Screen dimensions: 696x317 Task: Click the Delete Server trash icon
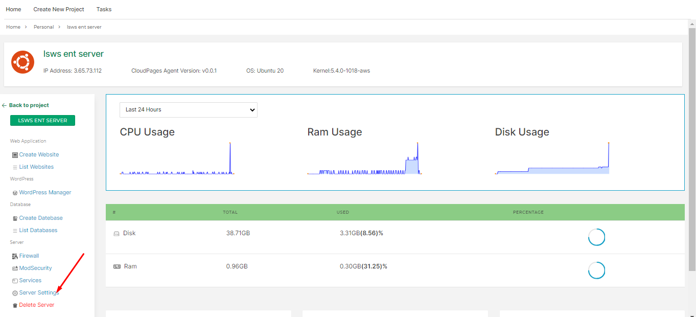15,304
